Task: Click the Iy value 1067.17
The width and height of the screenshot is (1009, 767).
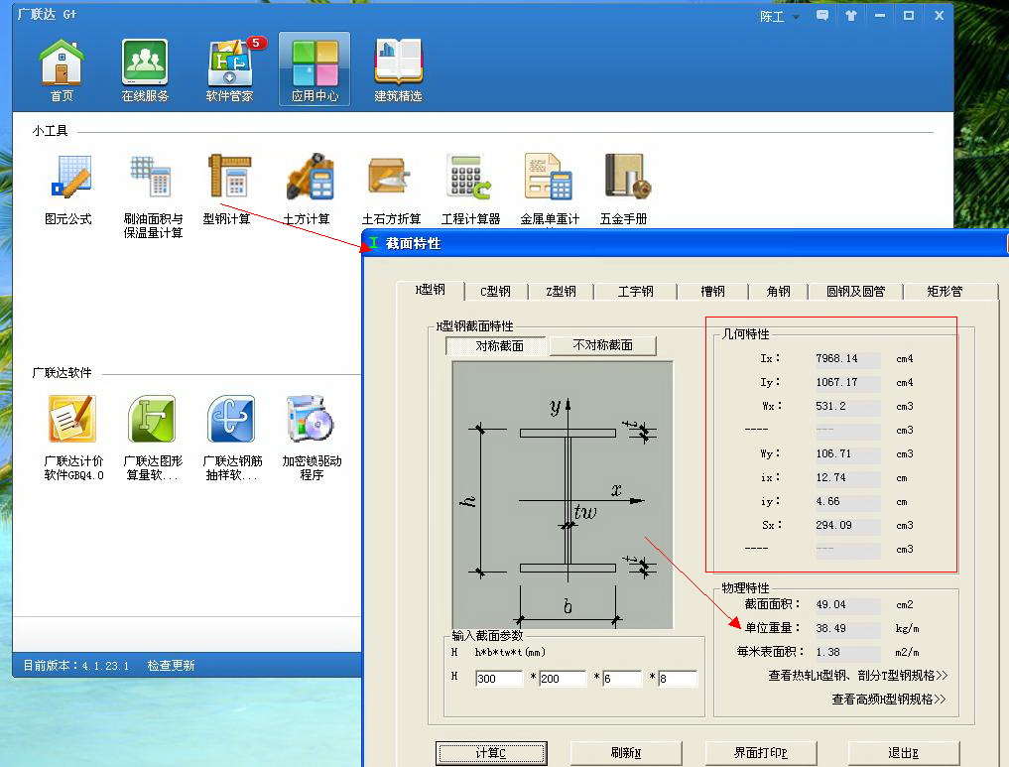Action: (x=847, y=383)
